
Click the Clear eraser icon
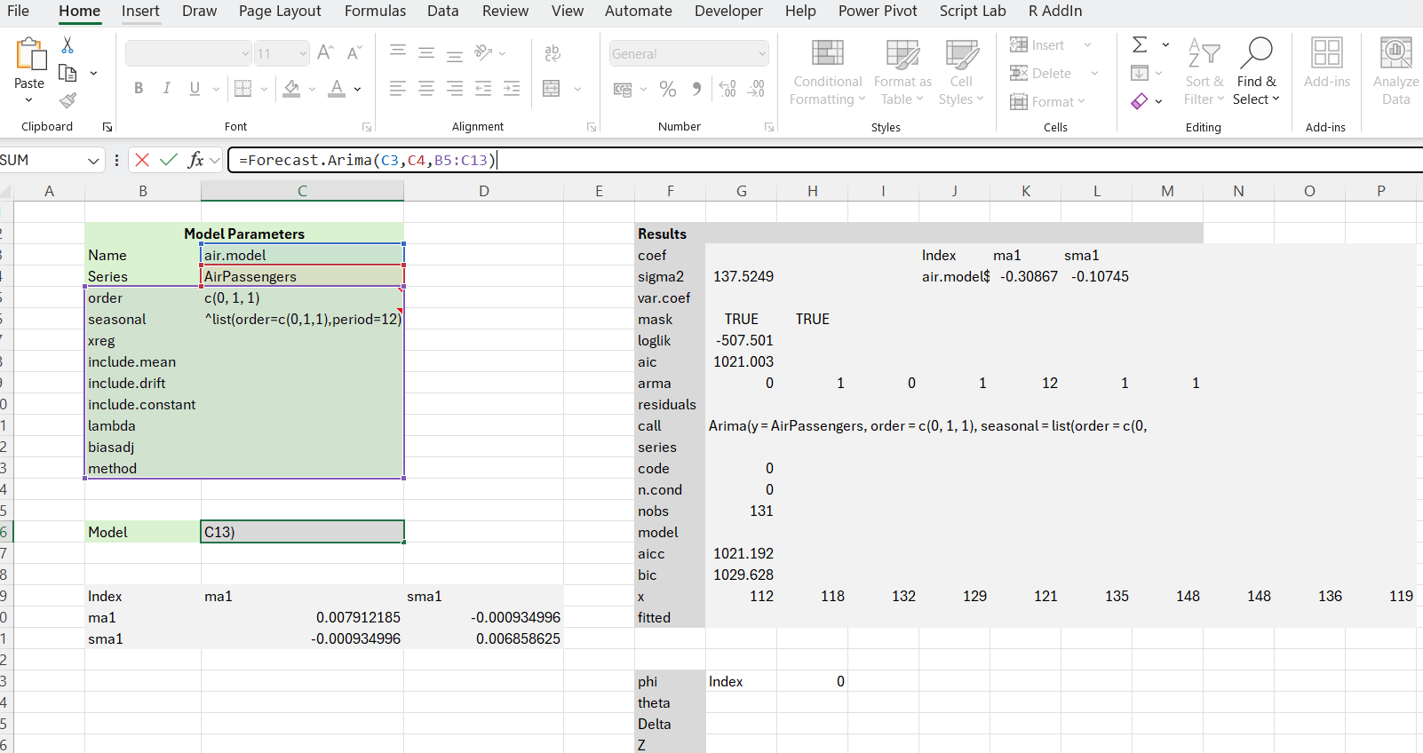1140,101
